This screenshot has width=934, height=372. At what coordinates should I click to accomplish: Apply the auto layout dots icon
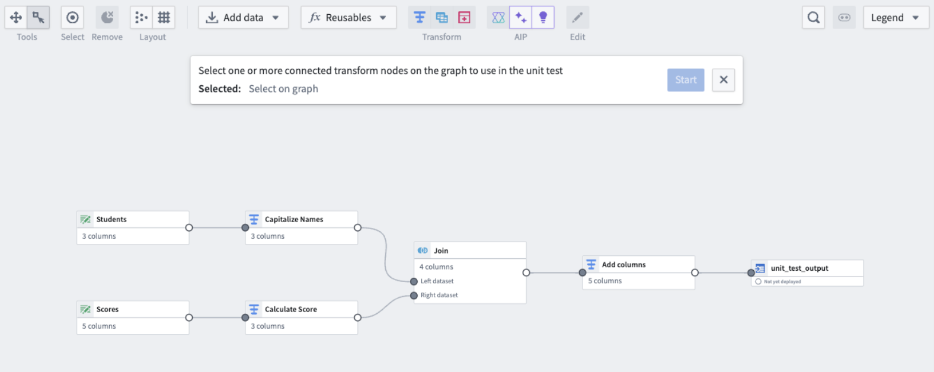tap(141, 18)
